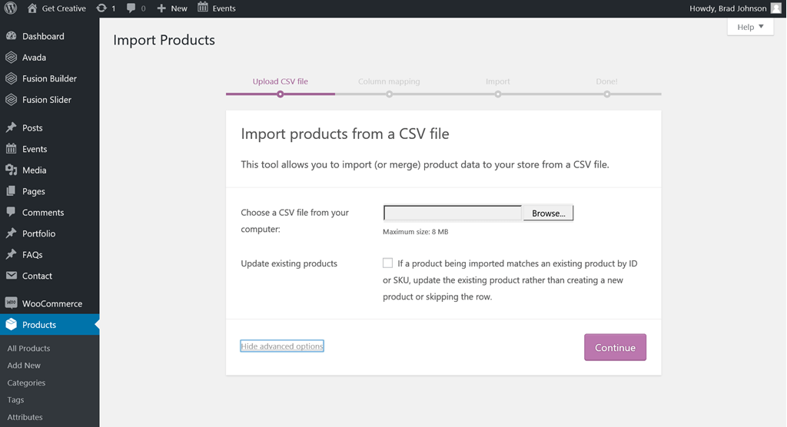Click the Import progress marker dot
Screen dimensions: 787x427
pyautogui.click(x=497, y=94)
